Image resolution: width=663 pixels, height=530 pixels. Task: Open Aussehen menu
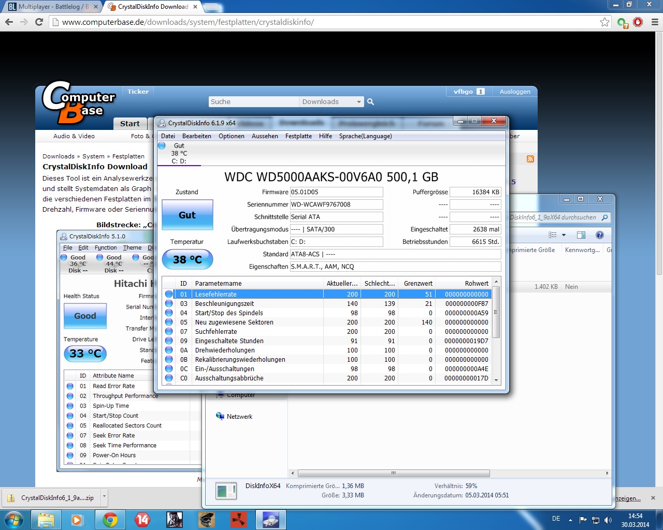coord(265,136)
